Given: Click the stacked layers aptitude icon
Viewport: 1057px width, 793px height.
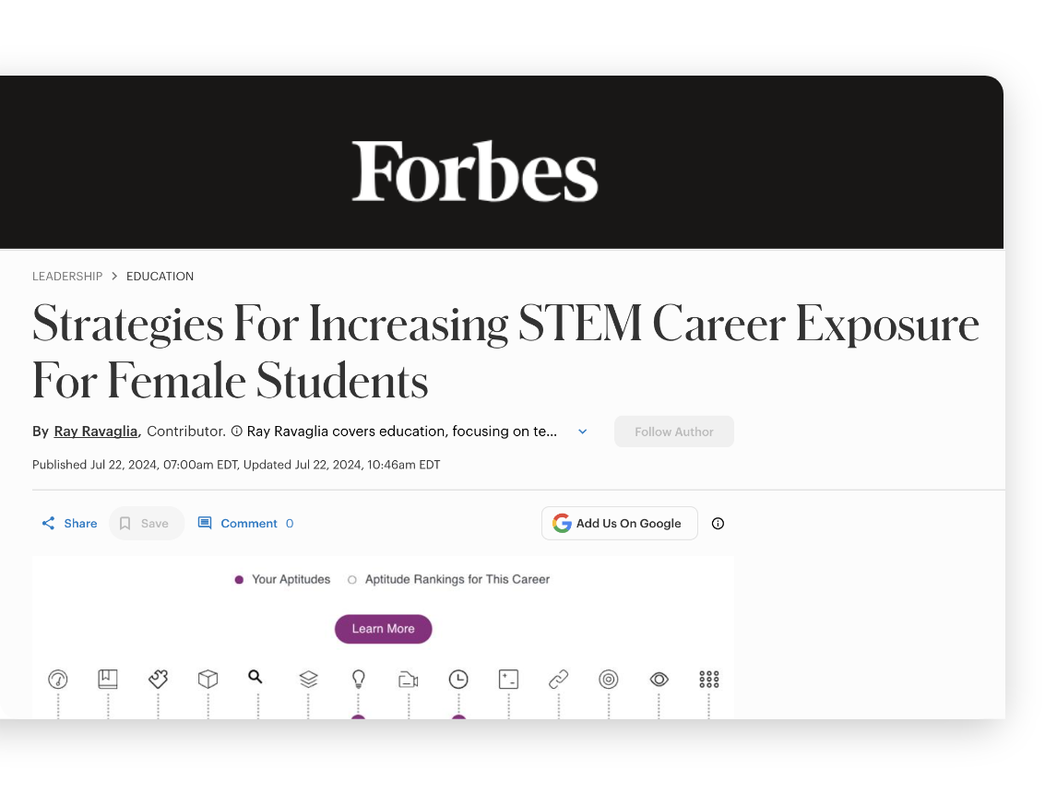Looking at the screenshot, I should pos(308,680).
